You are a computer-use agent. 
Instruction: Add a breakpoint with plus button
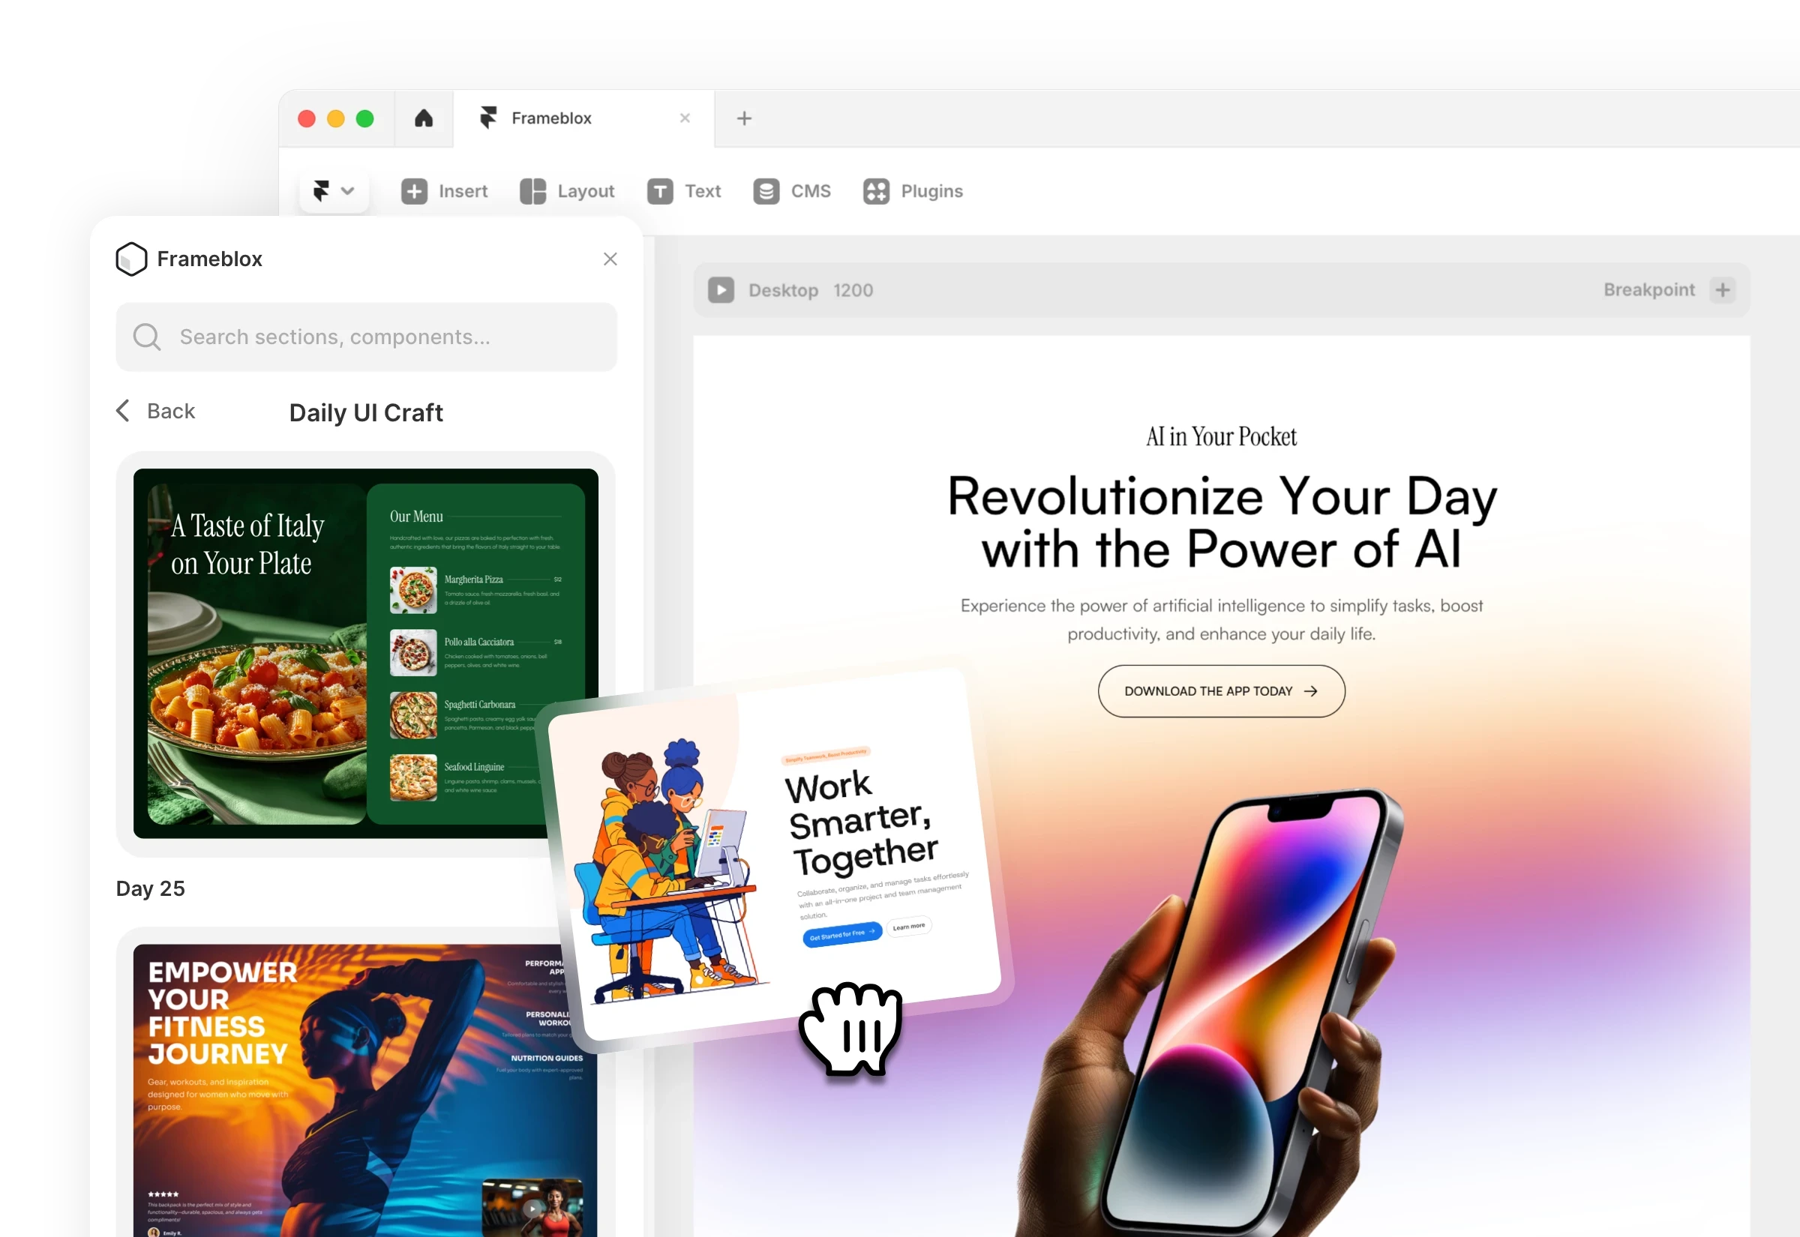(x=1723, y=290)
